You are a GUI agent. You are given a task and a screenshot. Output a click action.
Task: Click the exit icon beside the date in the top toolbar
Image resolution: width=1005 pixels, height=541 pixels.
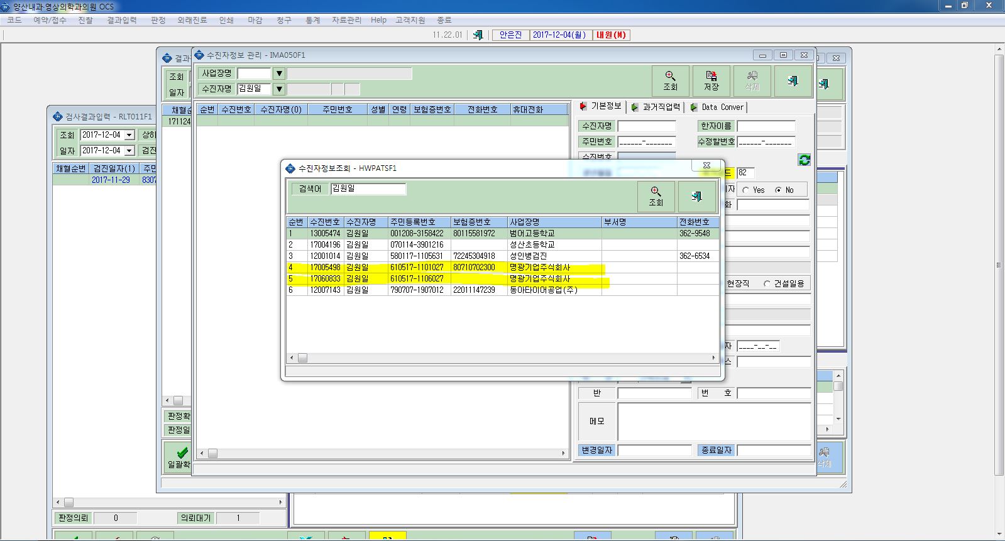tap(478, 35)
